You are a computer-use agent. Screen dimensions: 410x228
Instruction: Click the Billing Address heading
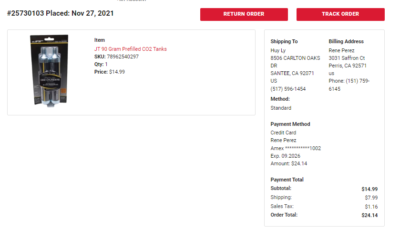[346, 41]
